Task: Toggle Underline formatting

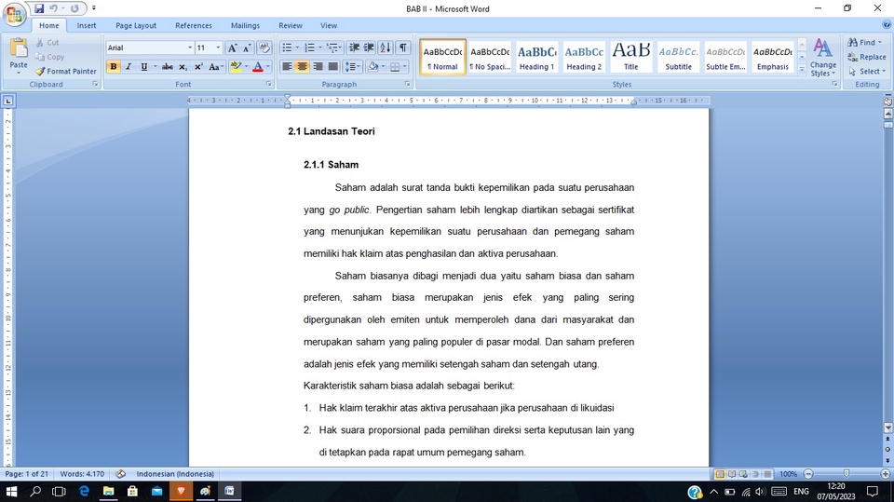Action: (x=143, y=67)
